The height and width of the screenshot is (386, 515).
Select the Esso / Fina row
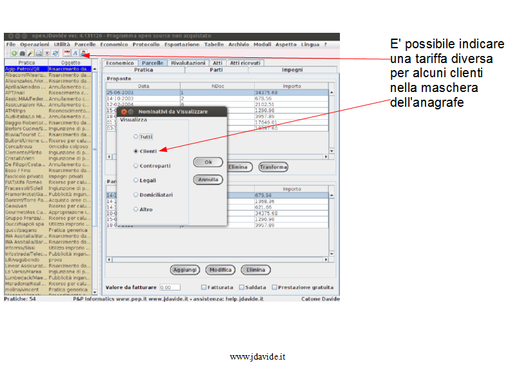tap(48, 170)
